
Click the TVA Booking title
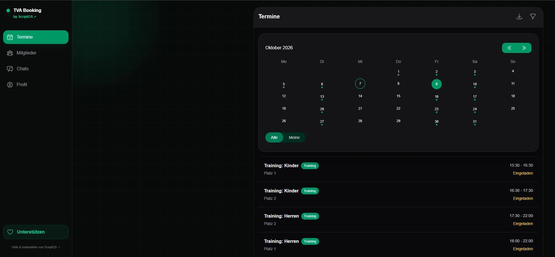(27, 10)
